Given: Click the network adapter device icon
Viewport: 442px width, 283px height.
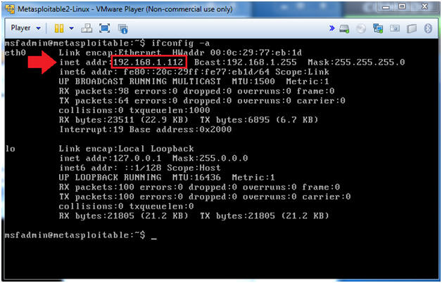Looking at the screenshot, I should 378,28.
